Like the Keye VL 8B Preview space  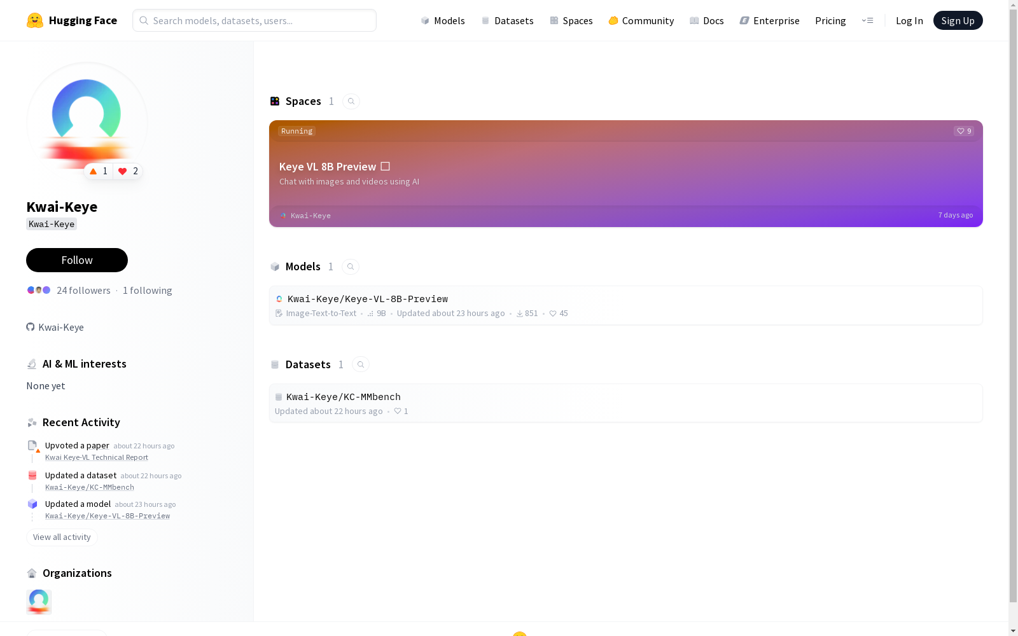(x=964, y=131)
